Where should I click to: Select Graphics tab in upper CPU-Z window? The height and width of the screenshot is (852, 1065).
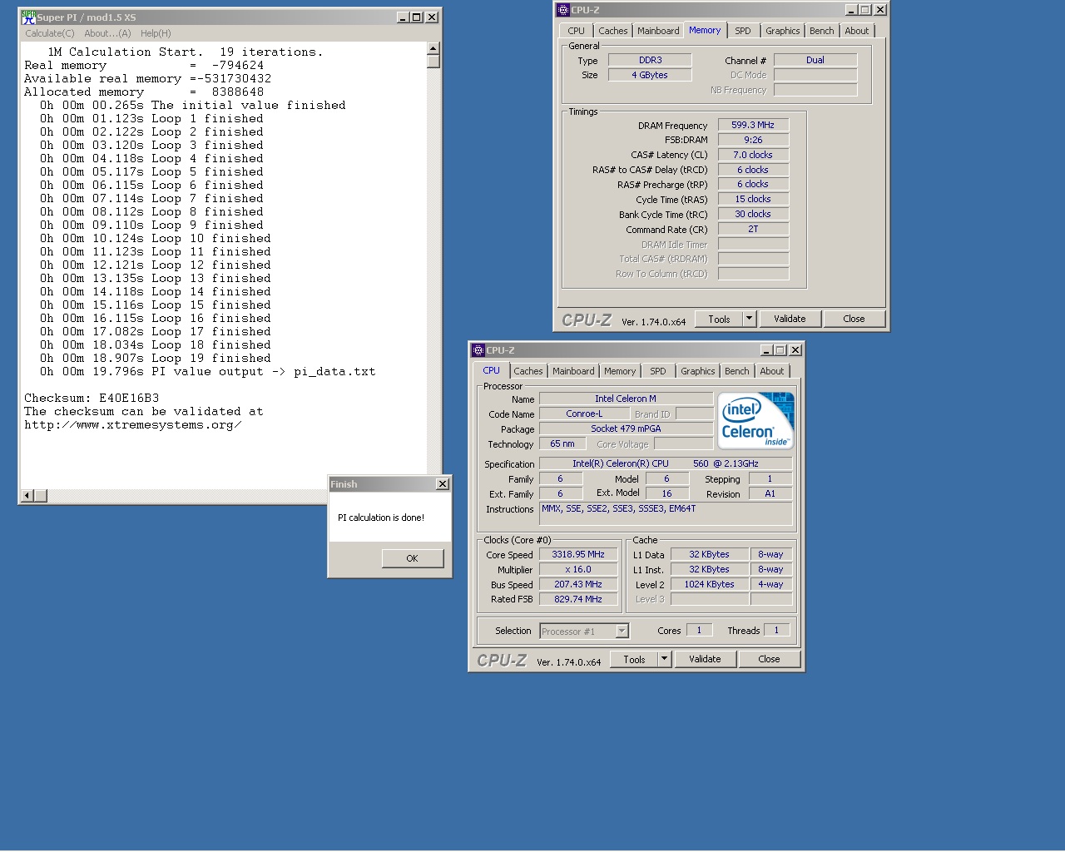click(x=783, y=31)
